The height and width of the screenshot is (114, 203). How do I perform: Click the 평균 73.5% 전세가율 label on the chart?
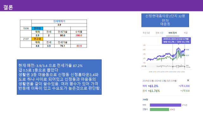[188, 66]
